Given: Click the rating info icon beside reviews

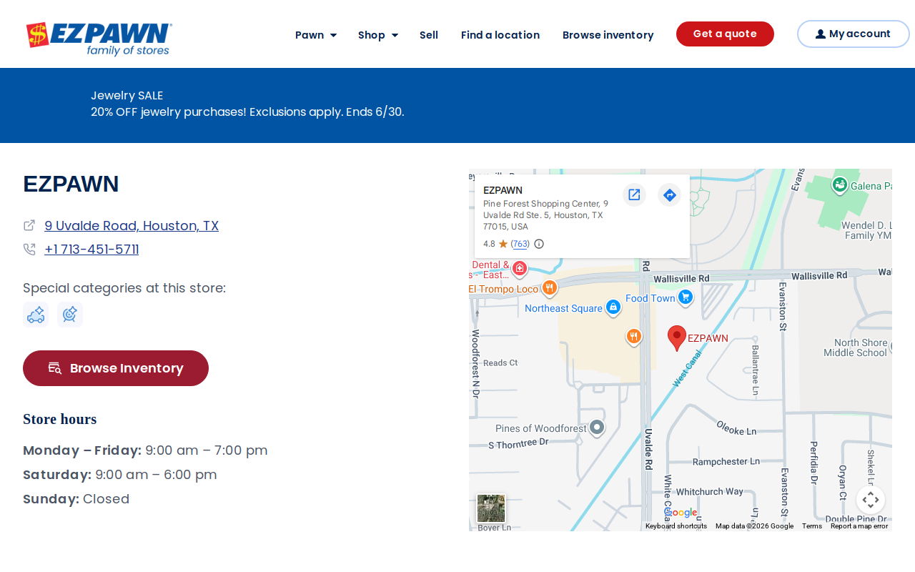Looking at the screenshot, I should point(539,244).
